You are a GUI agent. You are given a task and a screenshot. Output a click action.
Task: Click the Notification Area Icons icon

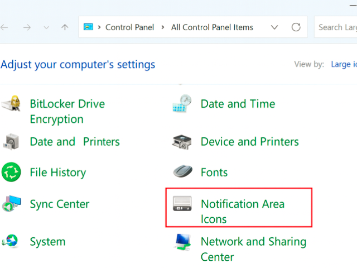[182, 204]
